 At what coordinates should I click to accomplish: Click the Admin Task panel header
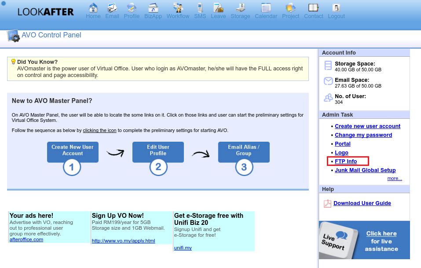tap(364, 115)
